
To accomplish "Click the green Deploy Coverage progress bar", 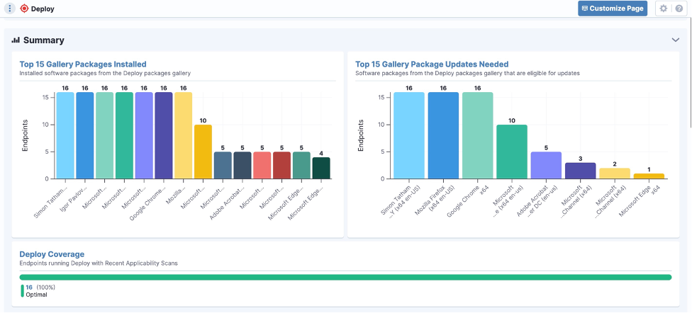I will 345,278.
